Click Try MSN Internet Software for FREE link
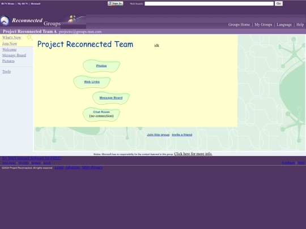The width and height of the screenshot is (306, 229). [31, 158]
